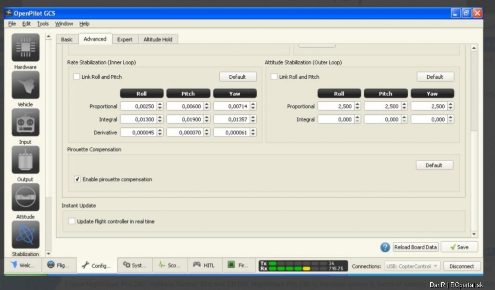Open the Help menu
Image resolution: width=495 pixels, height=290 pixels.
84,24
